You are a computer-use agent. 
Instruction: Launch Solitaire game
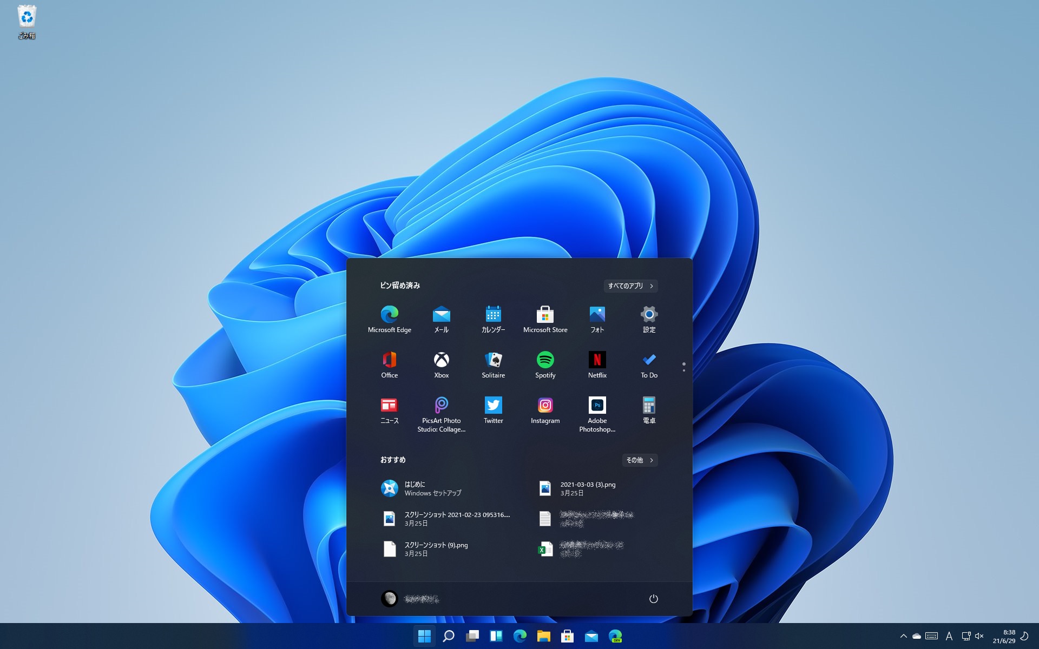pyautogui.click(x=493, y=365)
